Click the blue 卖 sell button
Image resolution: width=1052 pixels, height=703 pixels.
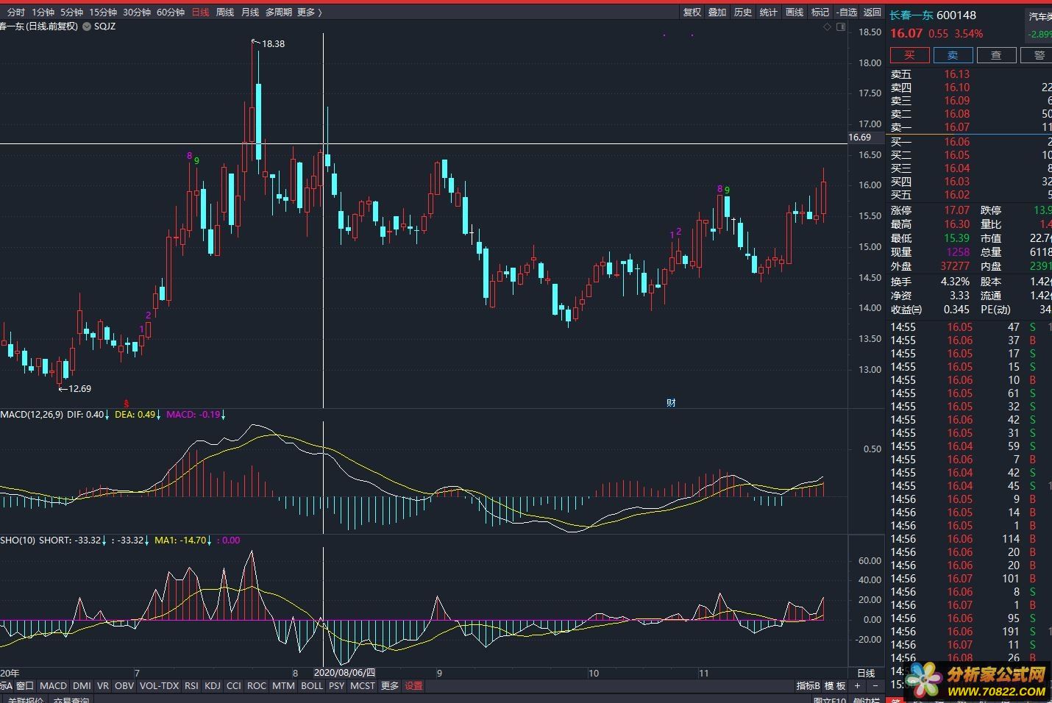(x=953, y=55)
